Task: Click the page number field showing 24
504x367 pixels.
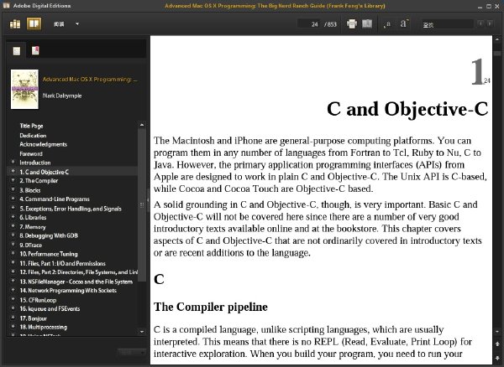Action: pos(308,24)
